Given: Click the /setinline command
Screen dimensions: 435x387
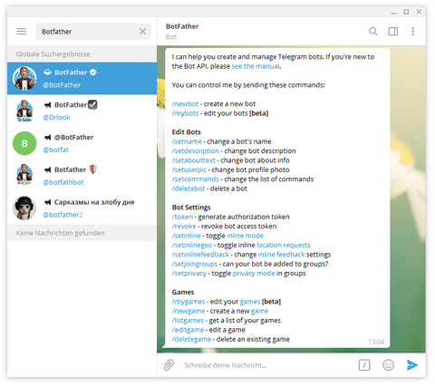Looking at the screenshot, I should pos(187,236).
